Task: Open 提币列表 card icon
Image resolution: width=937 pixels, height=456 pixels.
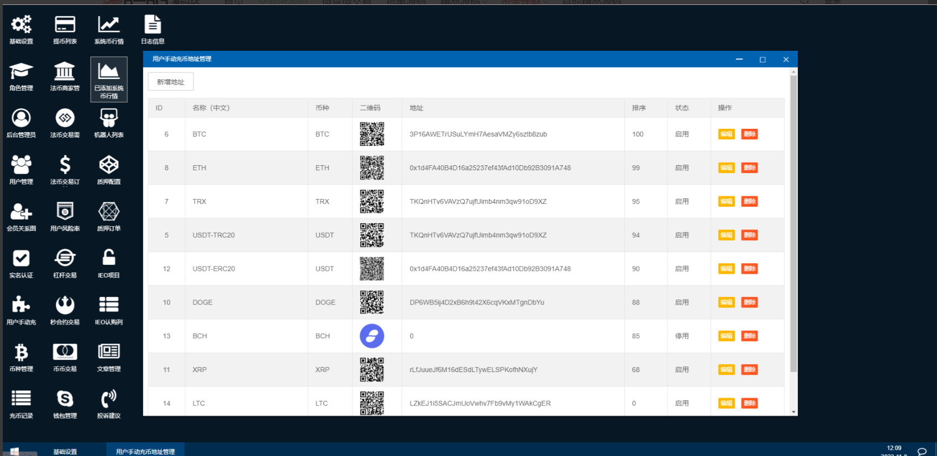Action: click(x=65, y=25)
